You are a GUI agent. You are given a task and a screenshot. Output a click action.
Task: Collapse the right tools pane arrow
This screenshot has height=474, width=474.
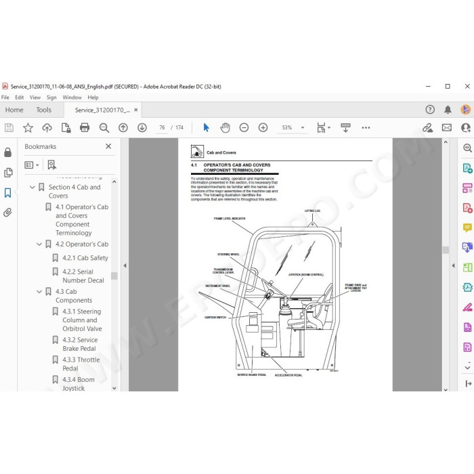[453, 265]
